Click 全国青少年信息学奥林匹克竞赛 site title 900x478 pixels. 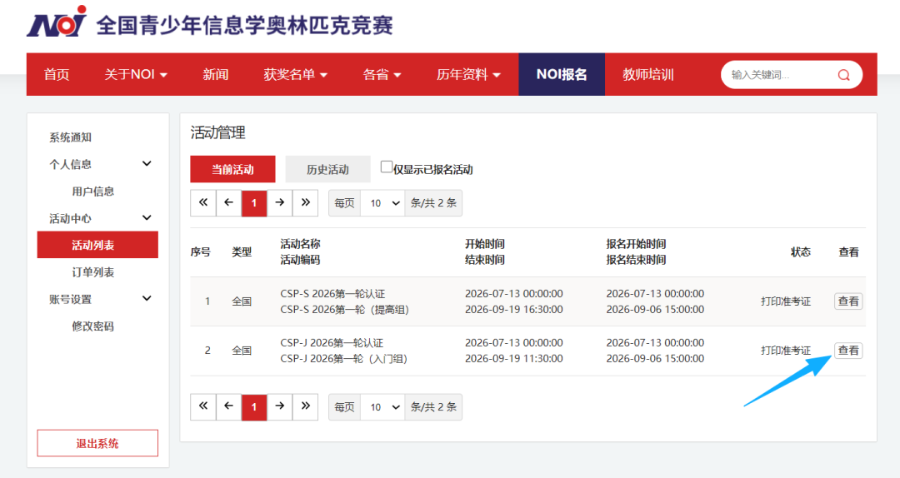(244, 25)
